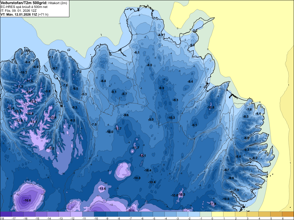Screen dimensions: 294x220
Task: Click legend swatch between 0 and 1
Action: [x=218, y=214]
